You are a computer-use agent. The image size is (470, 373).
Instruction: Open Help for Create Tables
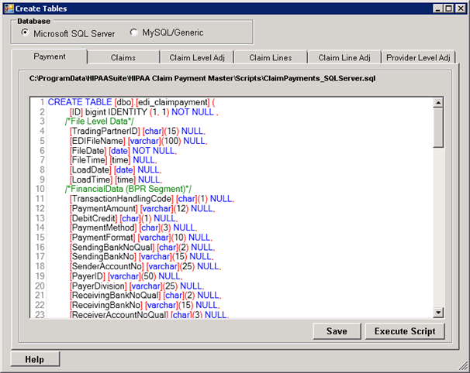(35, 359)
